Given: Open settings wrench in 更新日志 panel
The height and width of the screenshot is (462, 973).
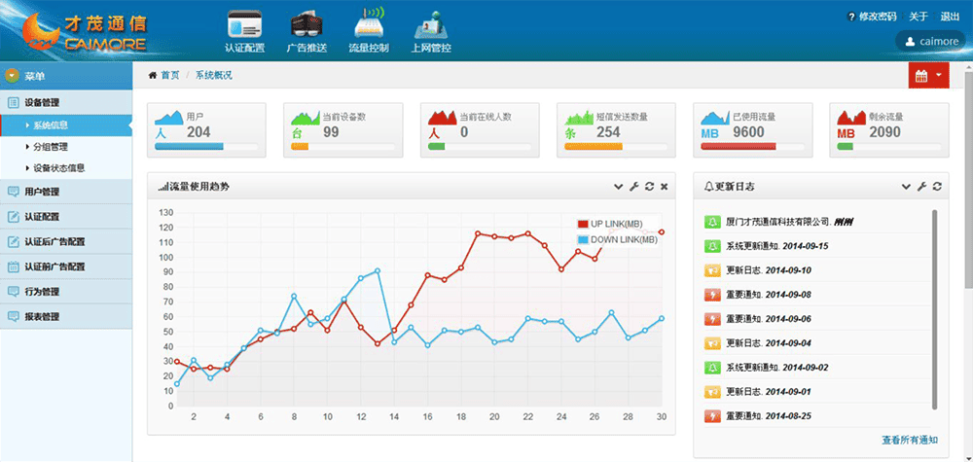Looking at the screenshot, I should 921,186.
